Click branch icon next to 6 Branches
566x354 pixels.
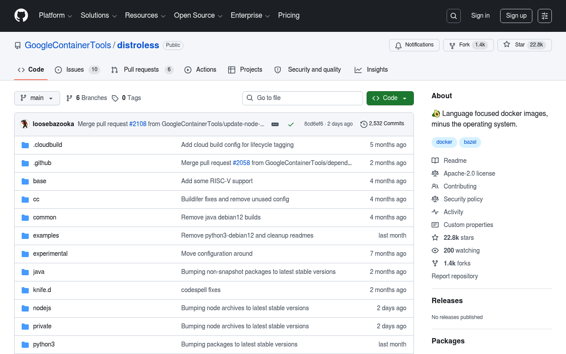click(x=69, y=98)
